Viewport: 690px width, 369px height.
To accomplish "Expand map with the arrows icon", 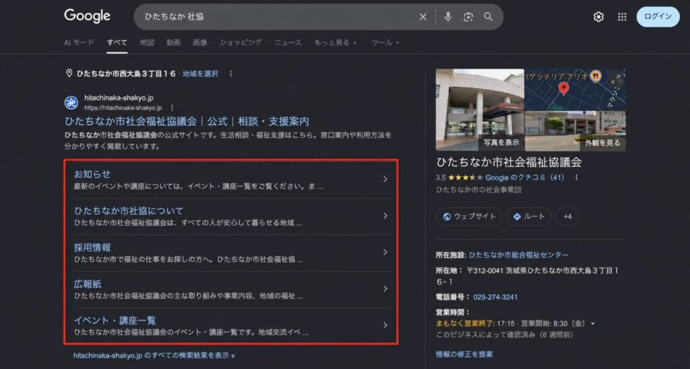I will coord(616,79).
